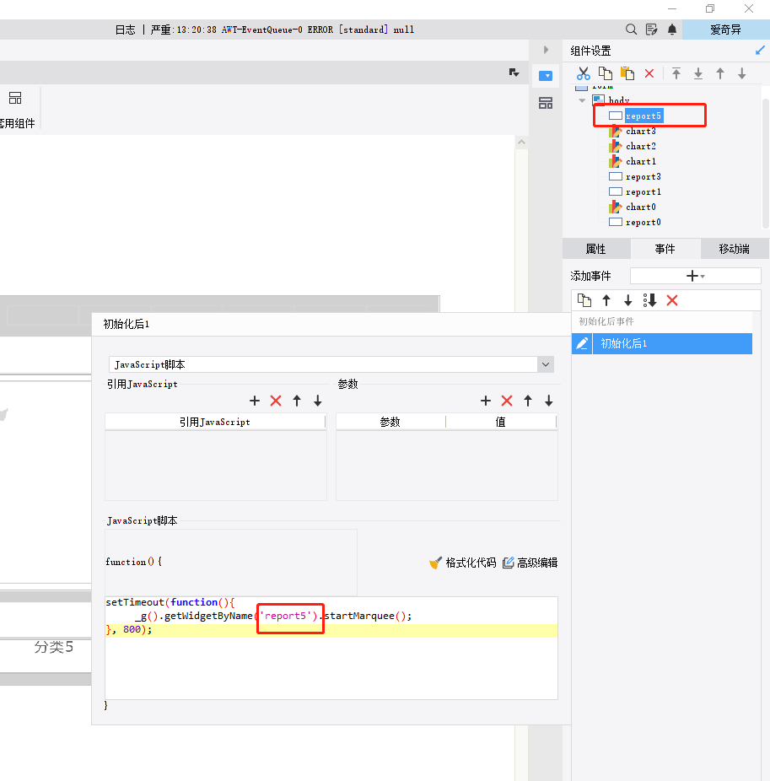Image resolution: width=770 pixels, height=781 pixels.
Task: Open 高级编辑 advanced editor
Action: [530, 563]
